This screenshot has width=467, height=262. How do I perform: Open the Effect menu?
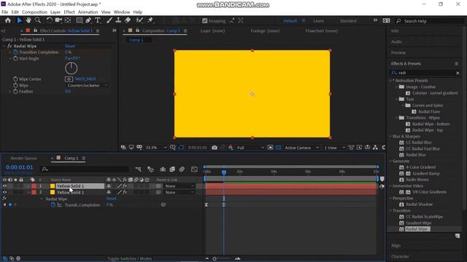pos(69,12)
